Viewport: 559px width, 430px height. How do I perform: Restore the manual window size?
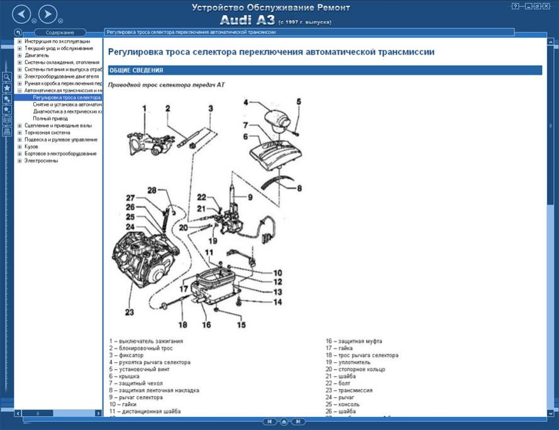click(537, 6)
